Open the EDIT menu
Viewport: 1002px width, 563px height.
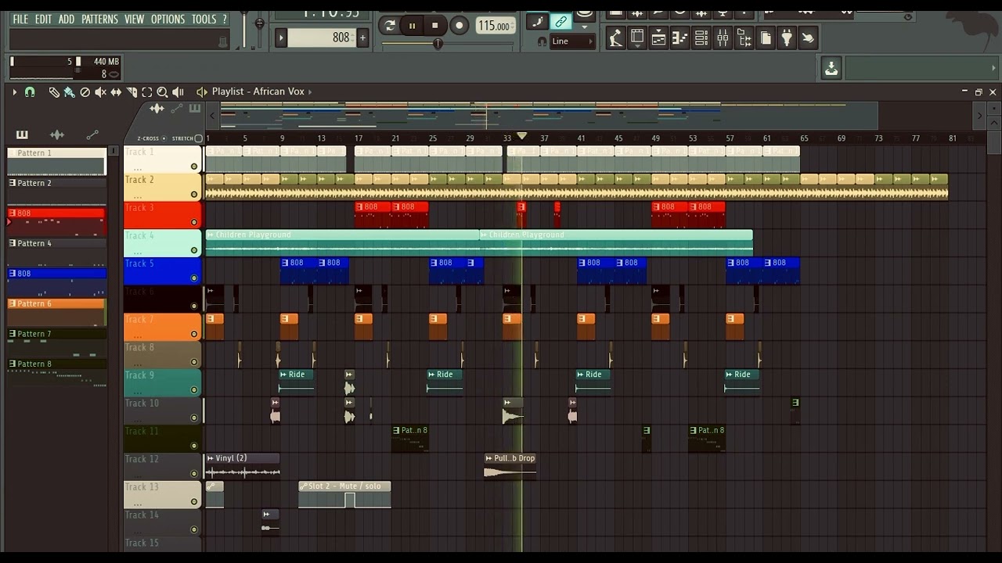(x=44, y=20)
